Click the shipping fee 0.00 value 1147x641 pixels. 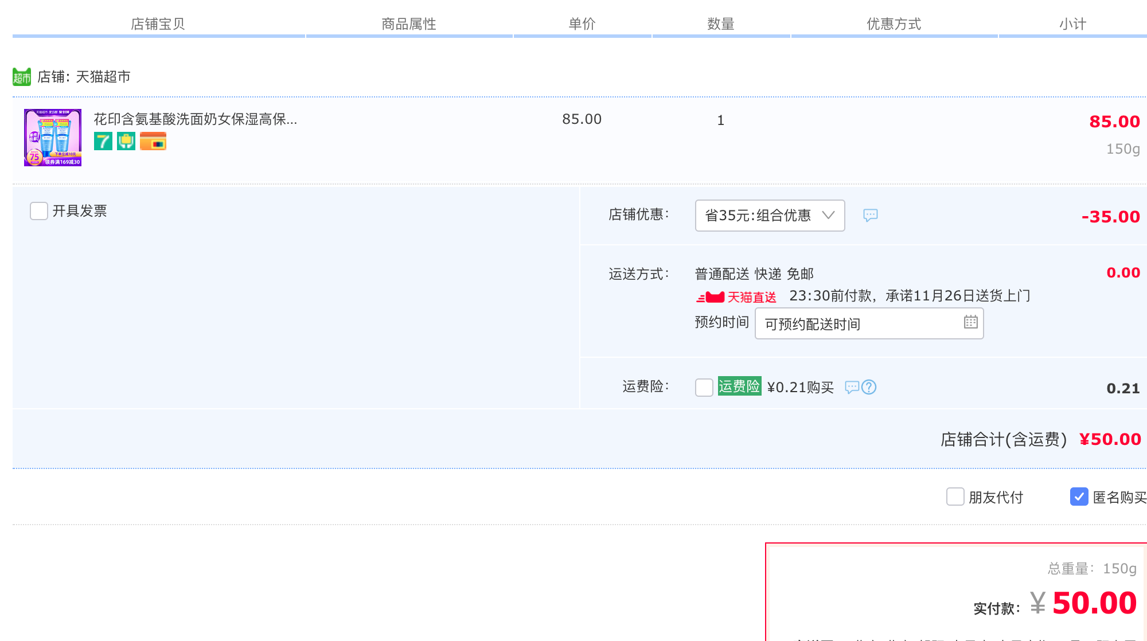tap(1123, 273)
